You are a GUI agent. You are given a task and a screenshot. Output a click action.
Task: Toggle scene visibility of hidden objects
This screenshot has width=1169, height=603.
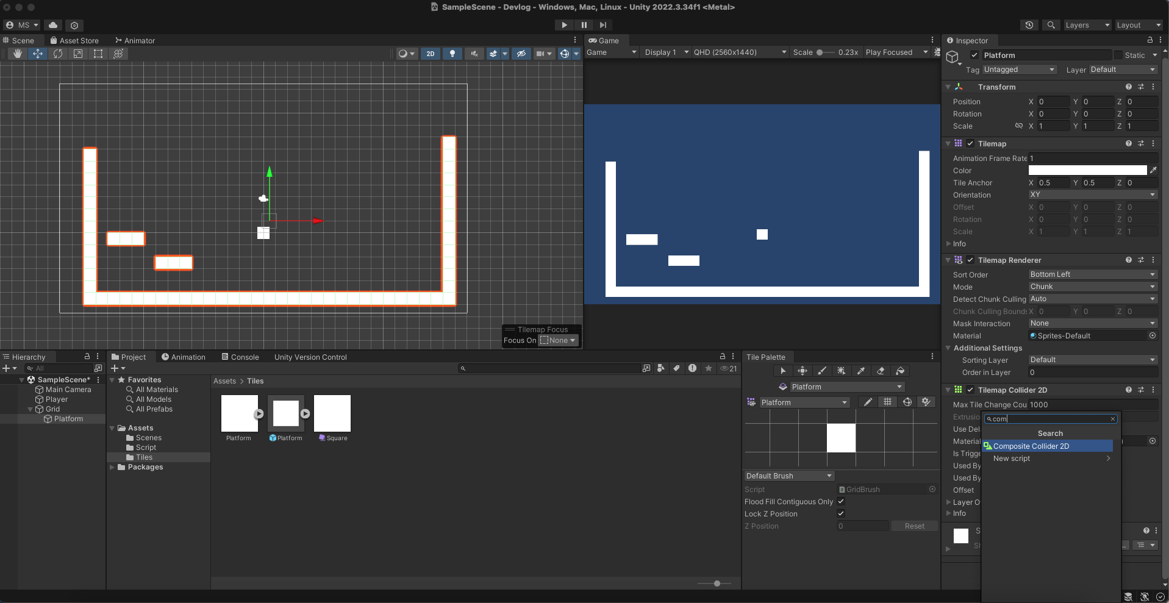pos(521,54)
